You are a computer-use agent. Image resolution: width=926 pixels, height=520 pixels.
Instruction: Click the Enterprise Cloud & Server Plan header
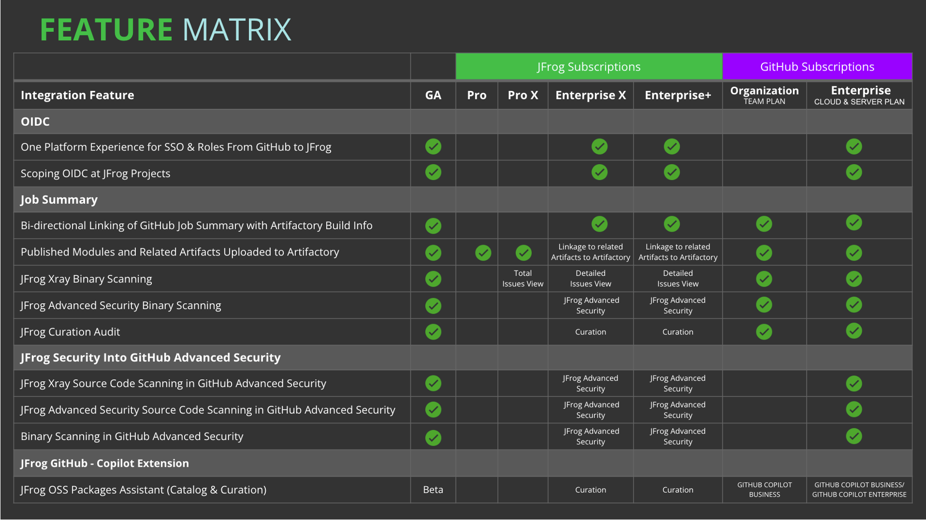click(859, 95)
